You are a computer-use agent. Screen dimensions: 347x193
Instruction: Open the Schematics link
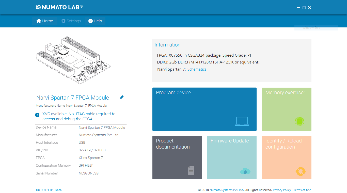197,69
